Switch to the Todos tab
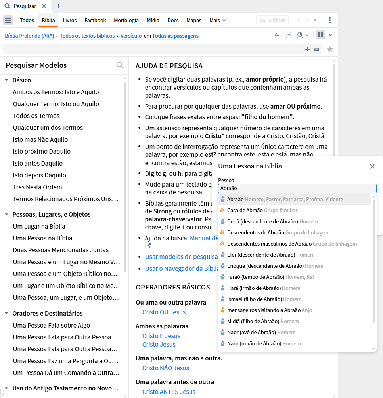The height and width of the screenshot is (398, 383). [x=27, y=20]
